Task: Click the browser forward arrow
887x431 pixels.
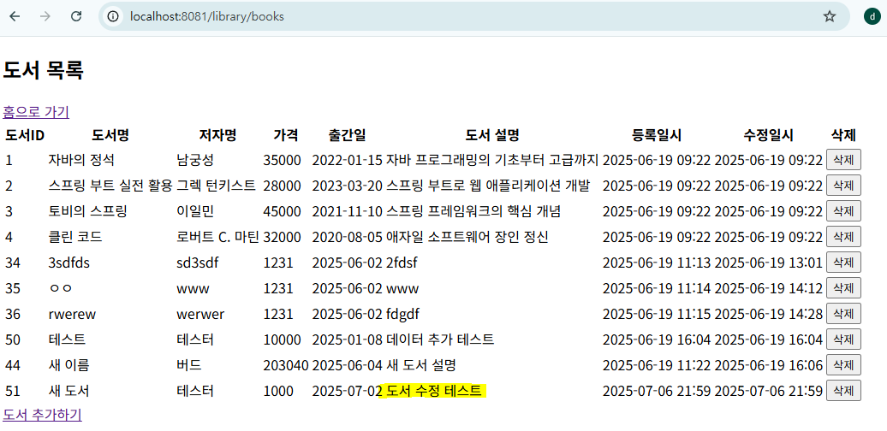Action: tap(45, 16)
